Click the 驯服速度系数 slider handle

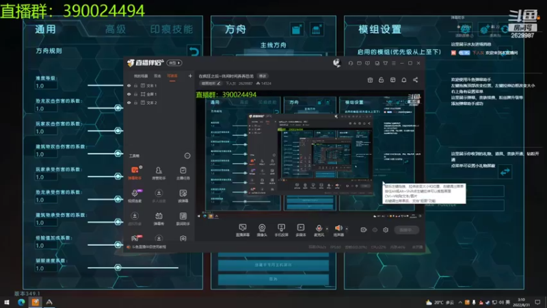pos(118,268)
